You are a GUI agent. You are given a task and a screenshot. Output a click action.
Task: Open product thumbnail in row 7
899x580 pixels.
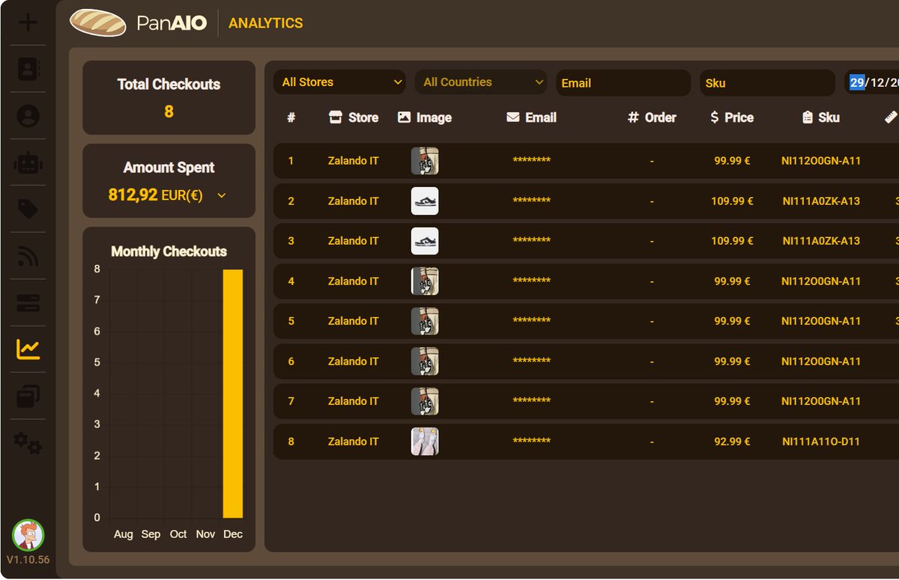(x=425, y=401)
